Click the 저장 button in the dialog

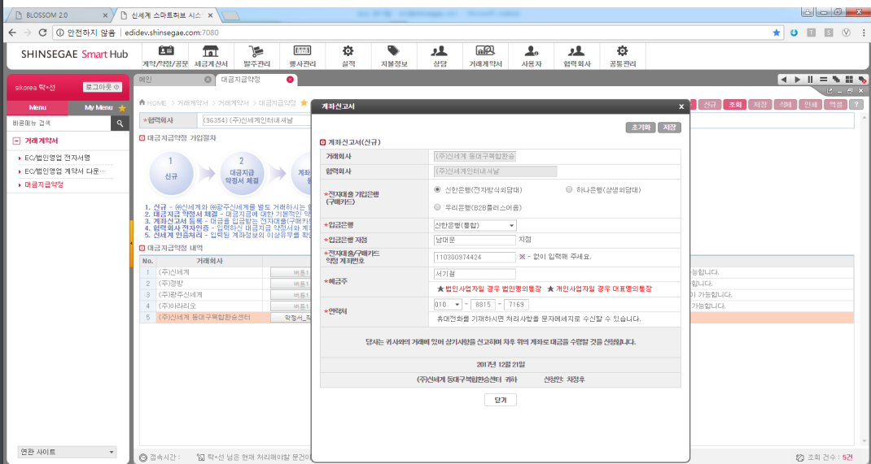[x=669, y=127]
